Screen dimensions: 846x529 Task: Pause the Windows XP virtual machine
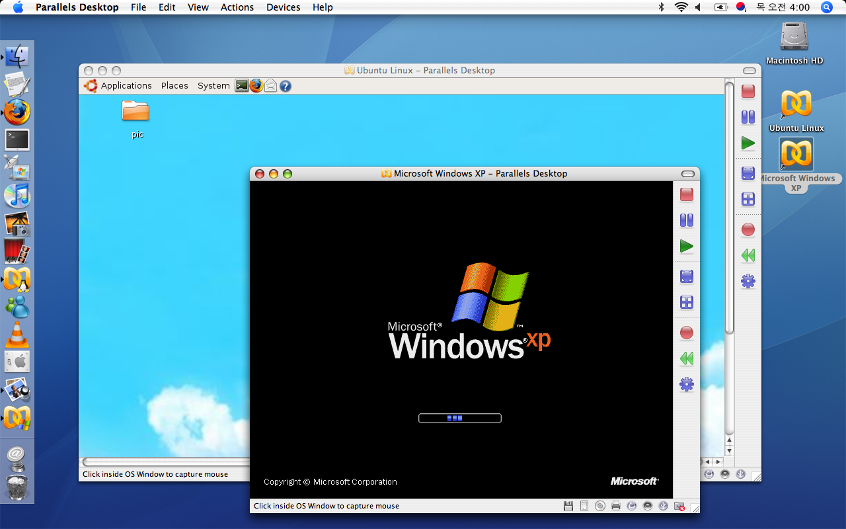[x=687, y=220]
